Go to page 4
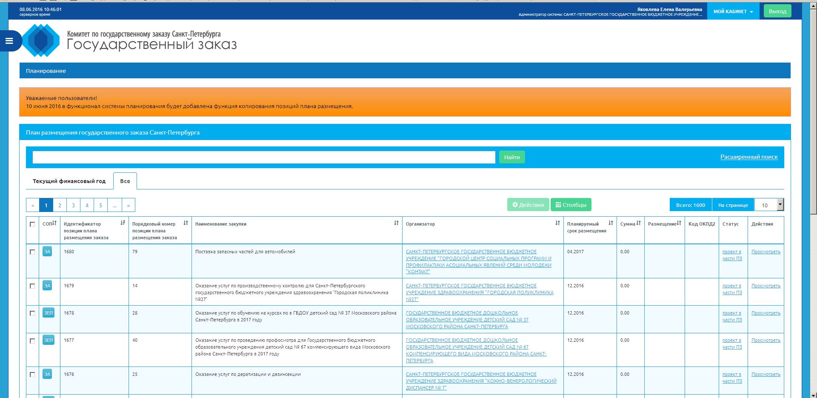Image resolution: width=817 pixels, height=398 pixels. tap(87, 205)
